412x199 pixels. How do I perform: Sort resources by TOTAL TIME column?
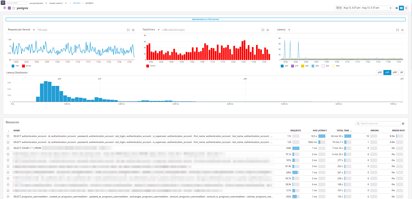click(343, 131)
